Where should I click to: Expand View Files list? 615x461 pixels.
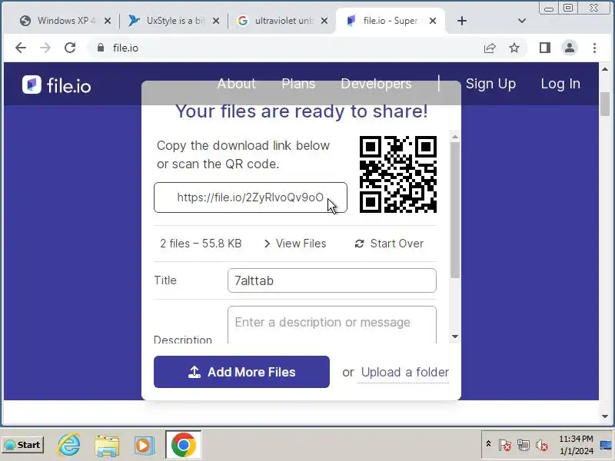295,244
